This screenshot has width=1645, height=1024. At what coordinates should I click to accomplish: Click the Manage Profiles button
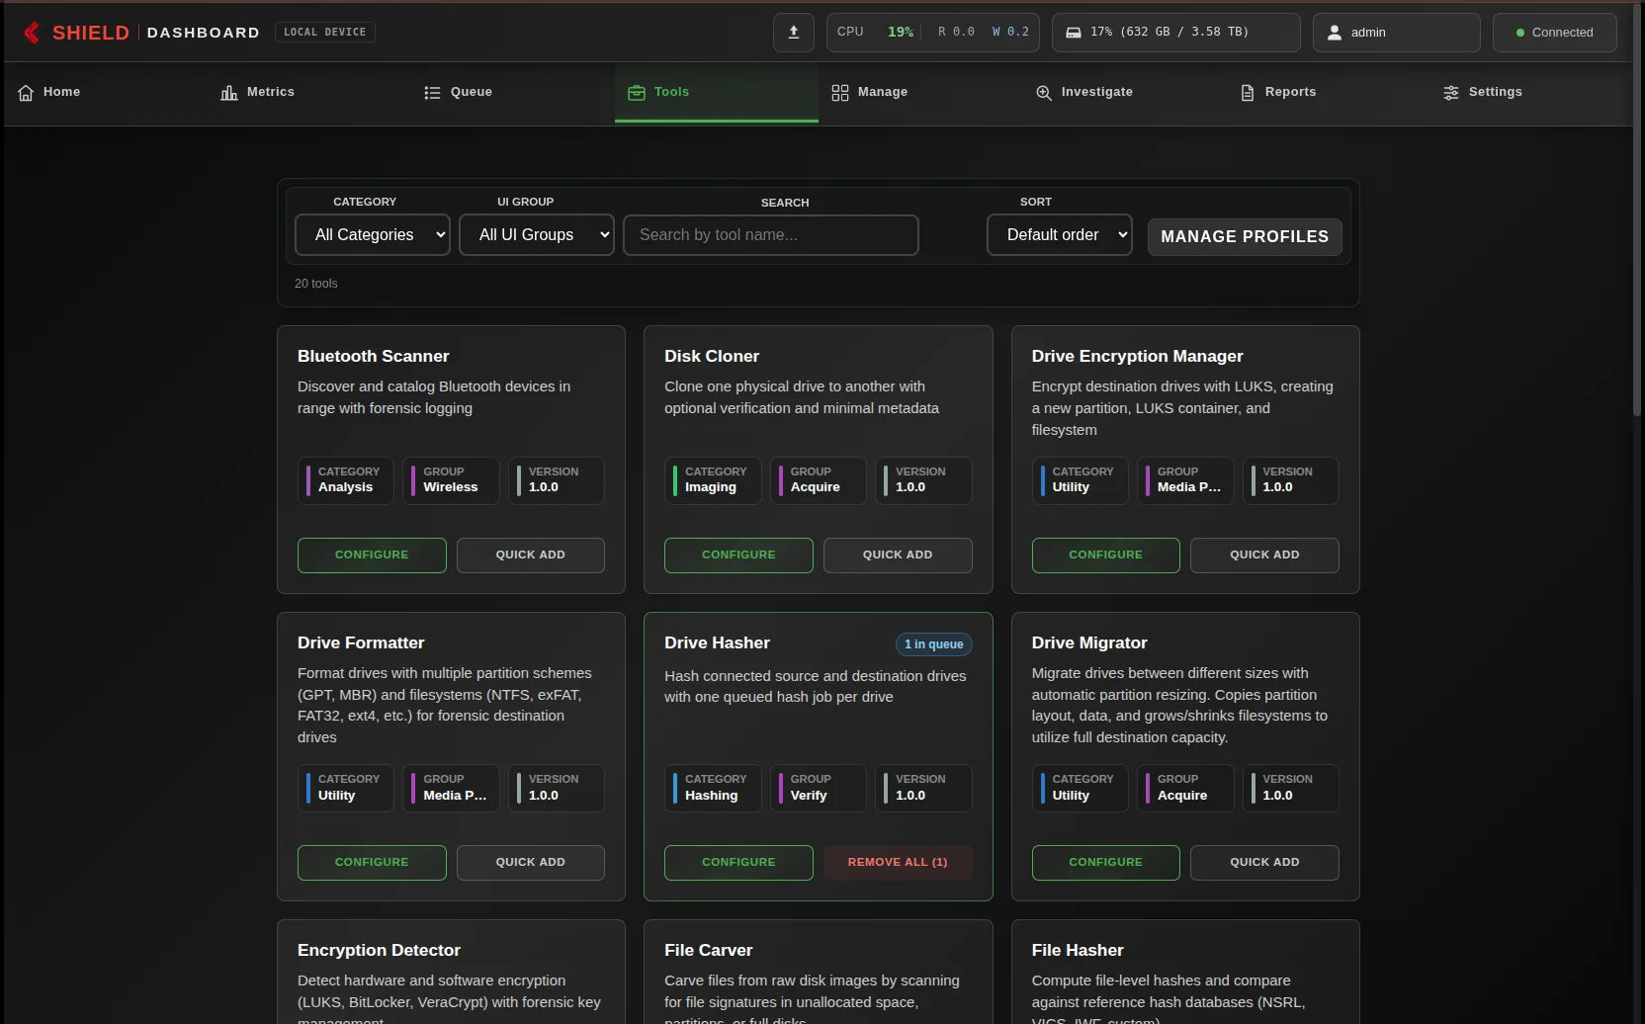(x=1245, y=237)
